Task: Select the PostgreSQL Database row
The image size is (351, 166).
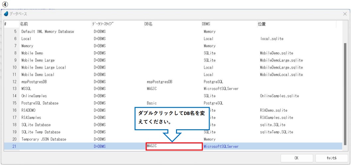Action: coord(40,103)
